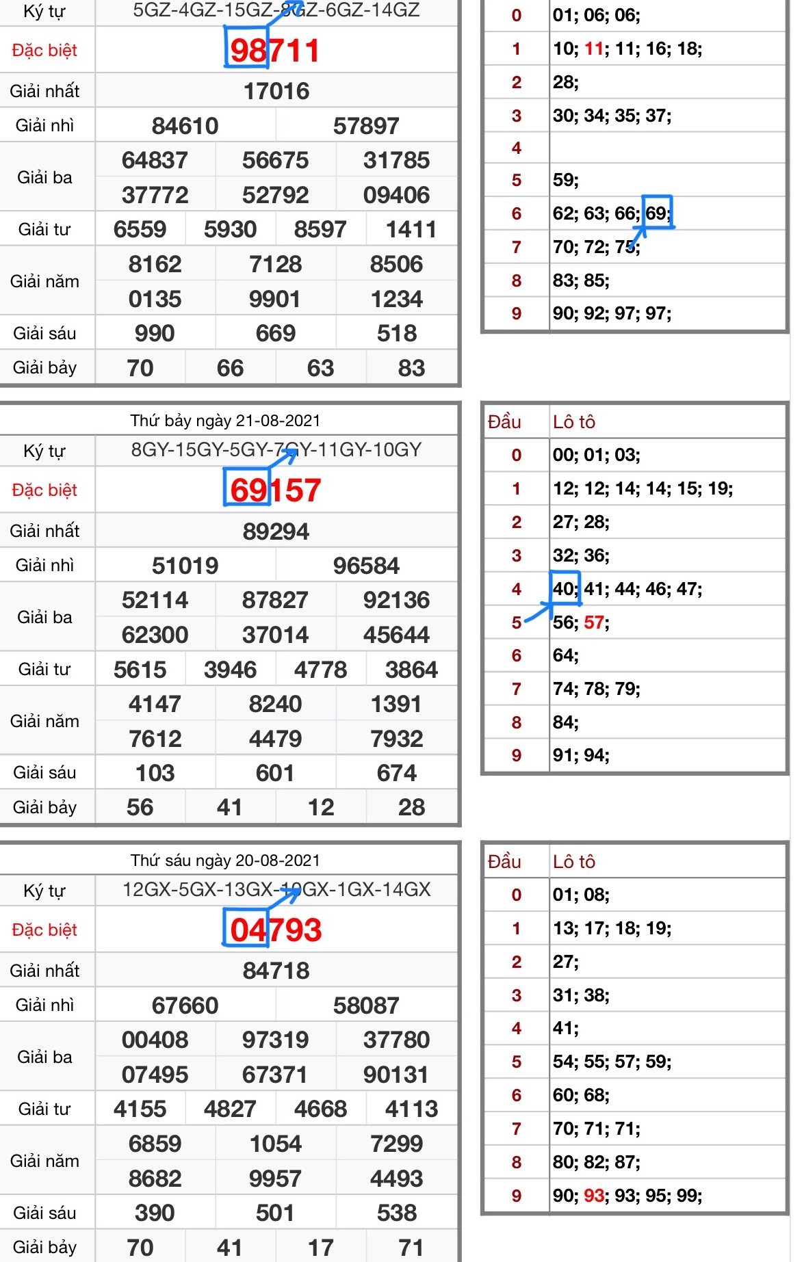The image size is (804, 1262).
Task: Select special prize number 69157
Action: click(x=275, y=490)
